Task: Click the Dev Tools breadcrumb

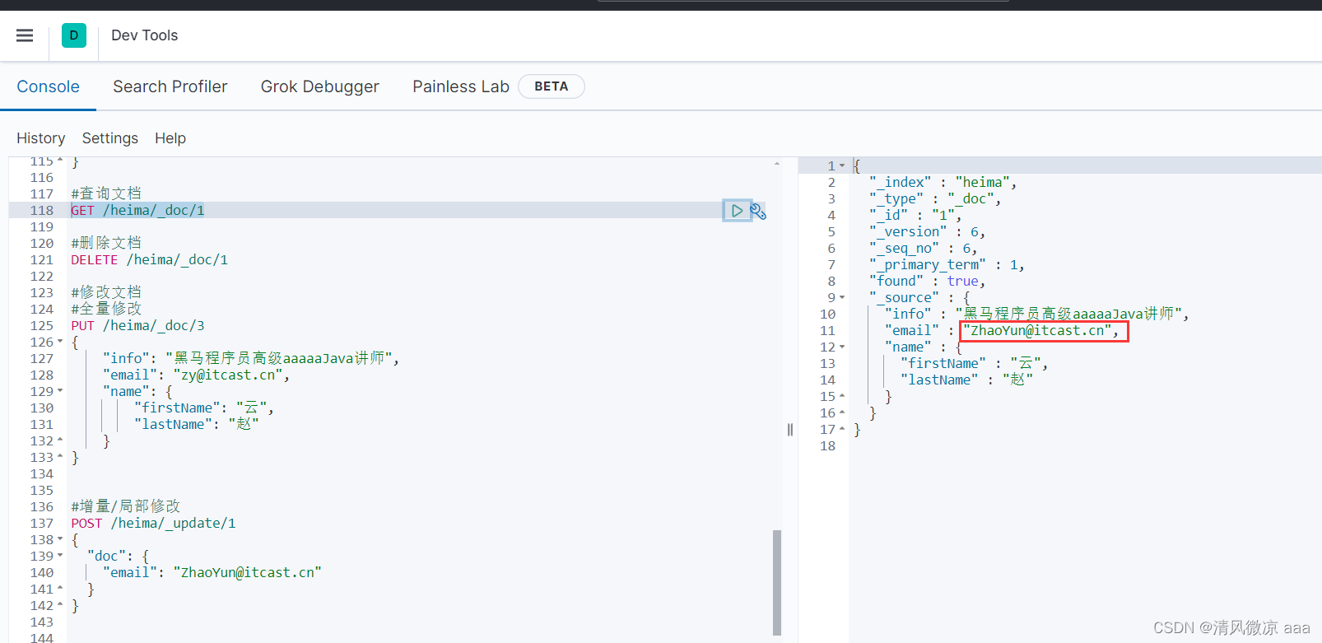Action: click(x=144, y=35)
